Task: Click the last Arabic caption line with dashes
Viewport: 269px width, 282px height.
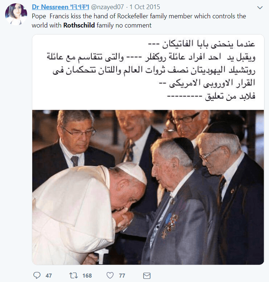Action: tap(211, 96)
